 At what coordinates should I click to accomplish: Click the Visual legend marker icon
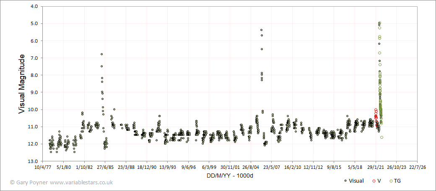[345, 181]
